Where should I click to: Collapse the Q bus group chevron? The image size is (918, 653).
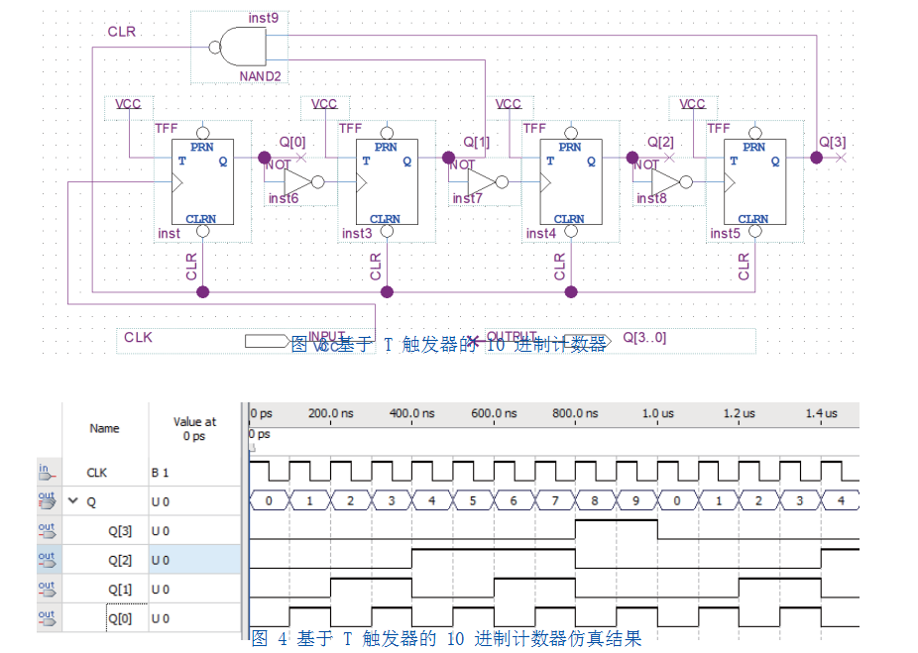[x=73, y=500]
